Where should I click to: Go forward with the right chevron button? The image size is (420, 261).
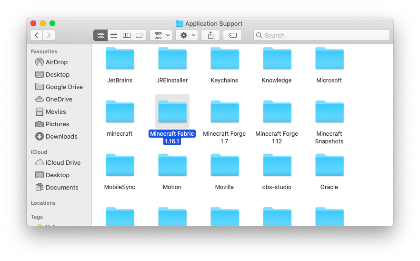[49, 35]
